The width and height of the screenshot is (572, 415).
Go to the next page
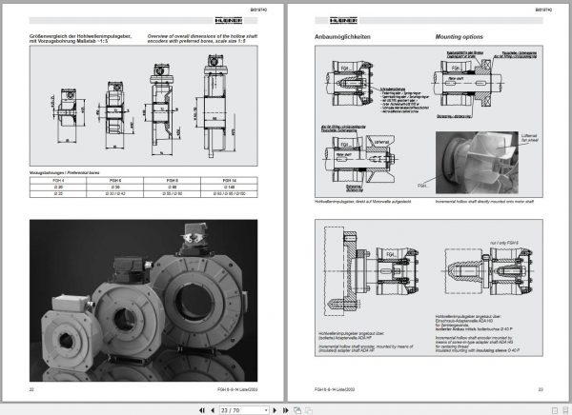[275, 410]
